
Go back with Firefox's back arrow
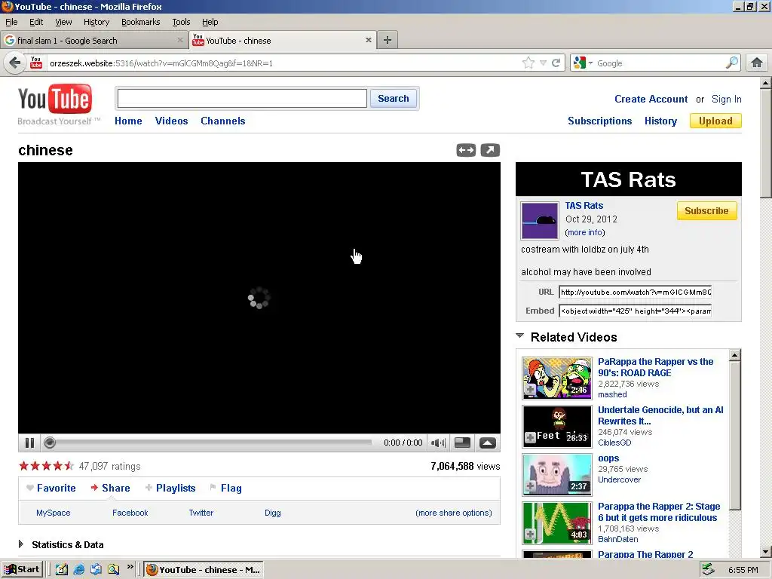(x=15, y=63)
